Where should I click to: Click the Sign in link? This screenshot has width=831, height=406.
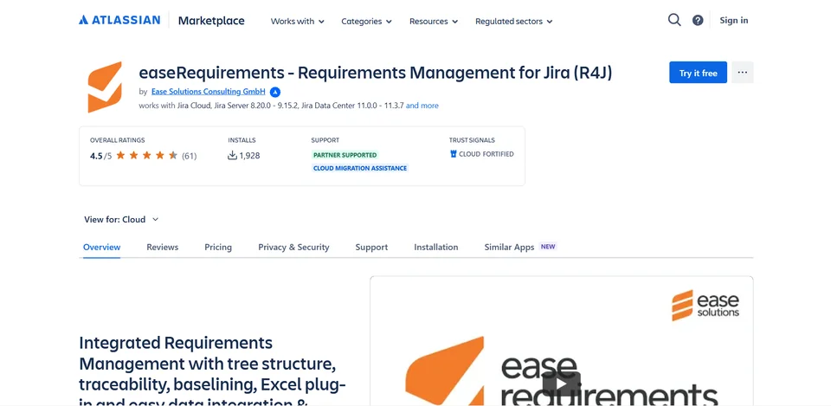734,20
